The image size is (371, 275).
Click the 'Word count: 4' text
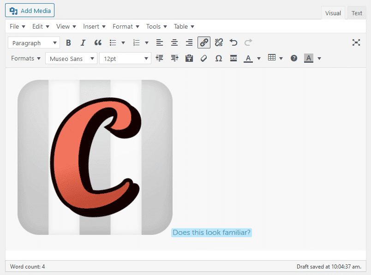coord(27,267)
